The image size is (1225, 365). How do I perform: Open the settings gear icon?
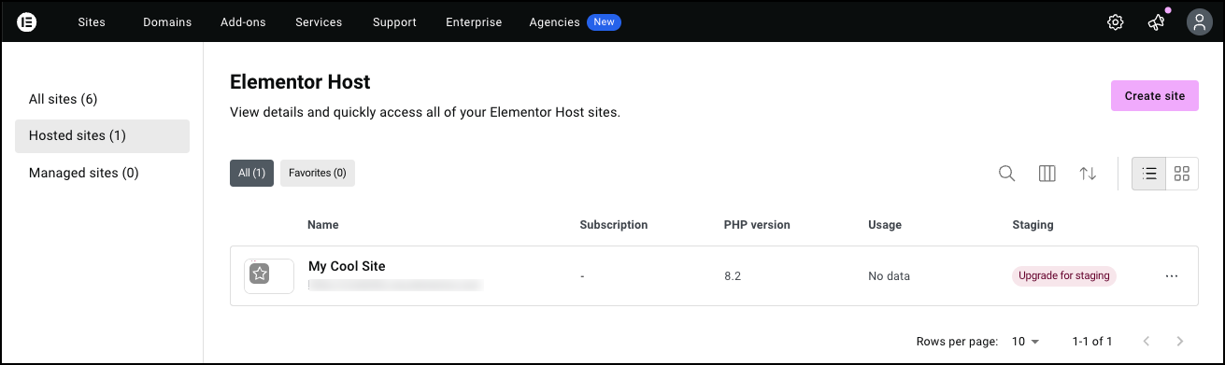[x=1115, y=22]
